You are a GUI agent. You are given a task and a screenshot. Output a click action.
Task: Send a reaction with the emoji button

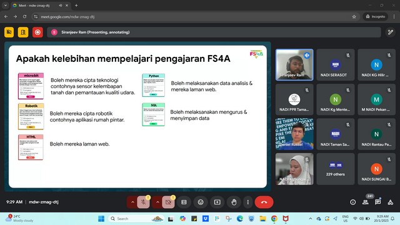[x=201, y=202]
